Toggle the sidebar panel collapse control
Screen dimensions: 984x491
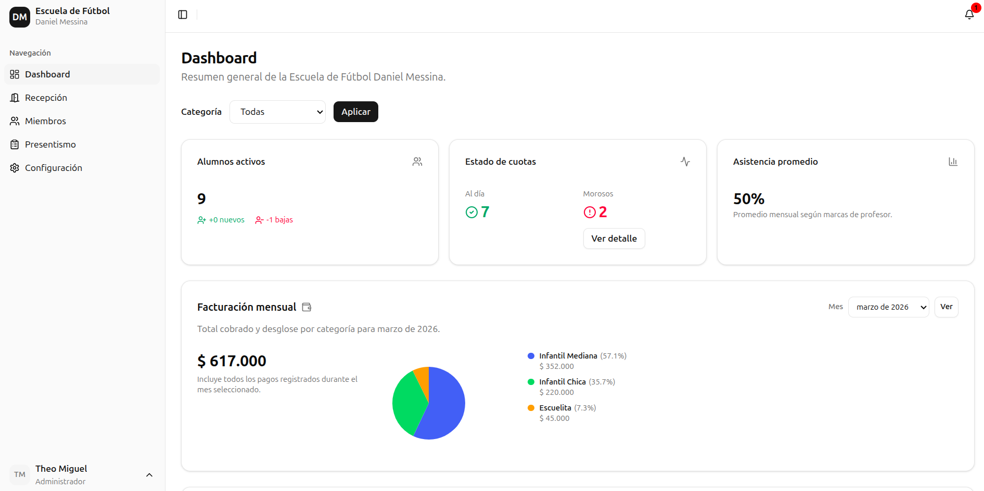point(182,14)
